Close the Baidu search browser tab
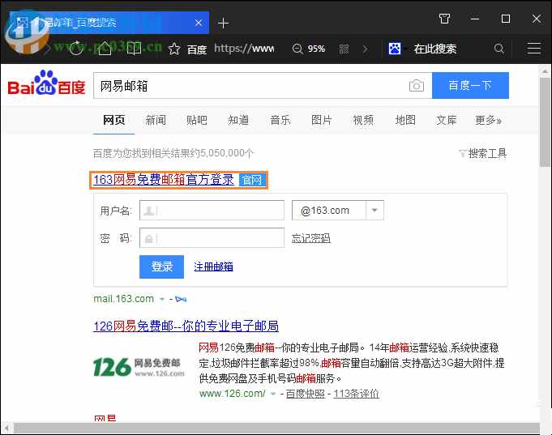Viewport: 552px width, 435px height. (199, 23)
